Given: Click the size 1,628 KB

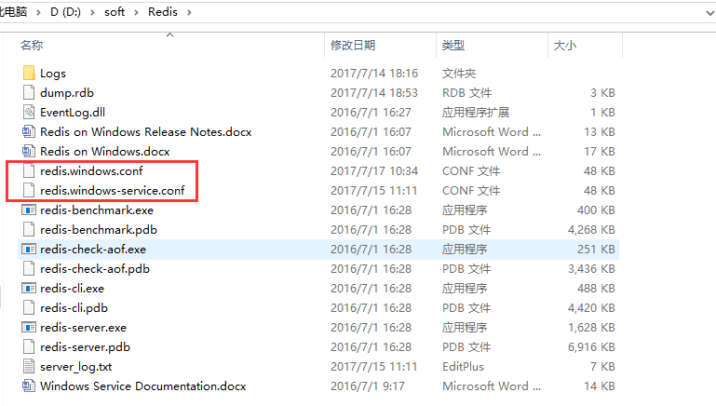Looking at the screenshot, I should point(591,328).
